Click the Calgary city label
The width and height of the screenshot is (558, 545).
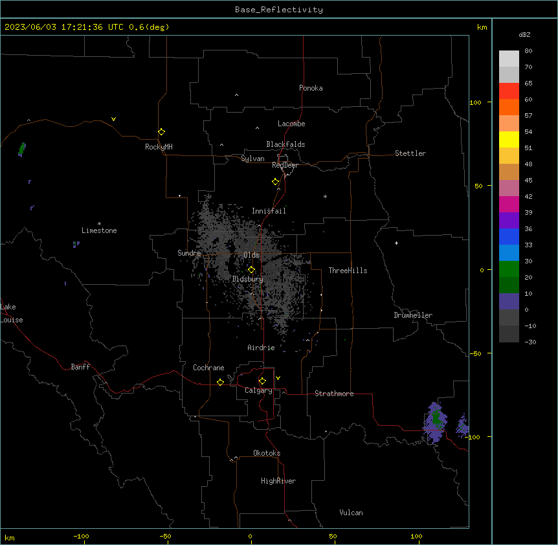coord(258,390)
